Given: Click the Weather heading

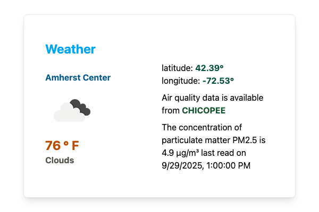Looking at the screenshot, I should [x=70, y=49].
